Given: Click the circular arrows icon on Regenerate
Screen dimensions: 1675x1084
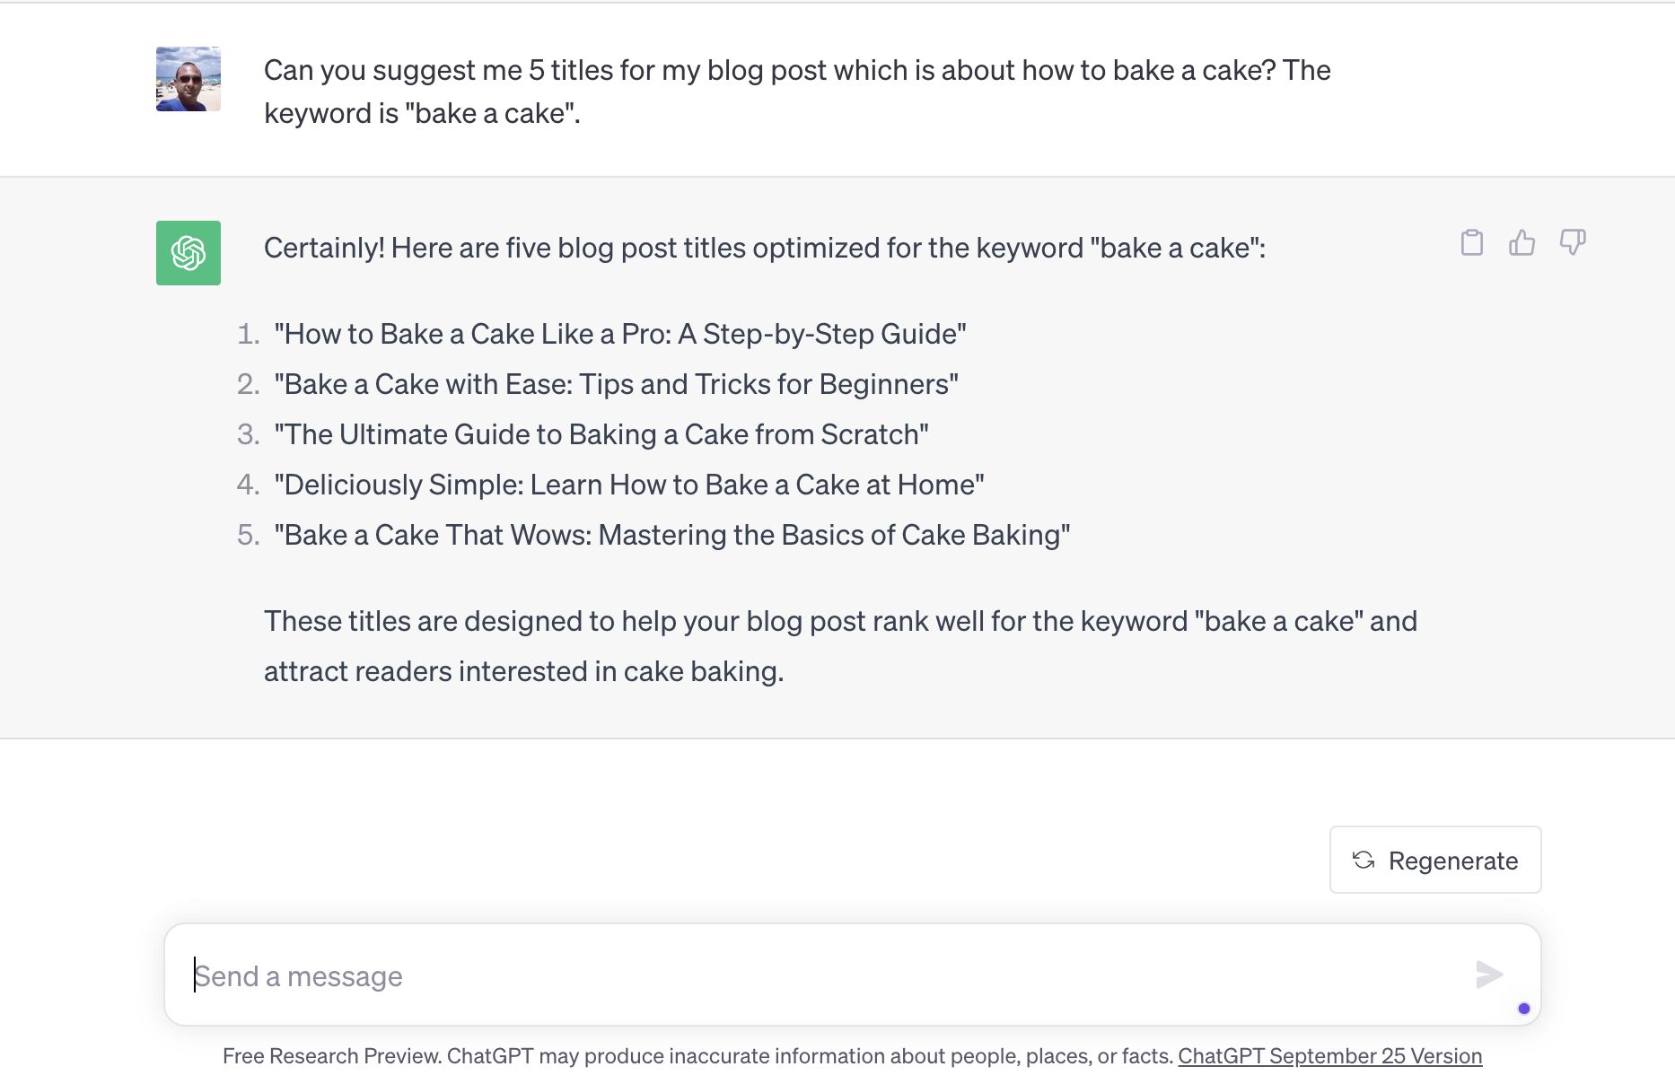Looking at the screenshot, I should coord(1364,860).
